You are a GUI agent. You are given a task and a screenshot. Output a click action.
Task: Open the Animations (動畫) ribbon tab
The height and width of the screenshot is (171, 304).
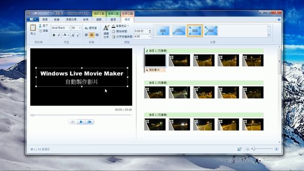click(x=57, y=19)
